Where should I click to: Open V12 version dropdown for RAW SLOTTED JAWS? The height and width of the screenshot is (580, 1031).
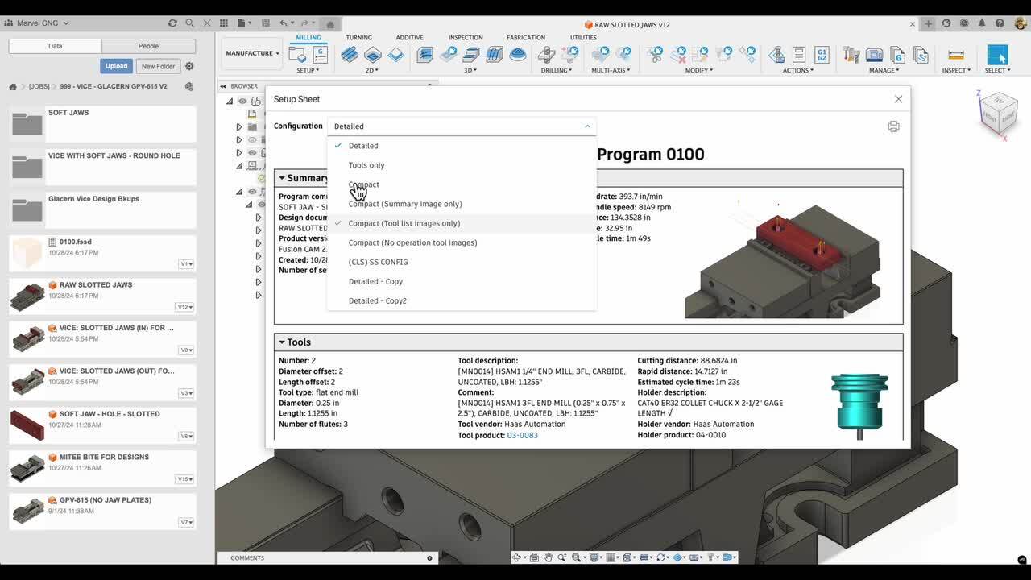185,307
